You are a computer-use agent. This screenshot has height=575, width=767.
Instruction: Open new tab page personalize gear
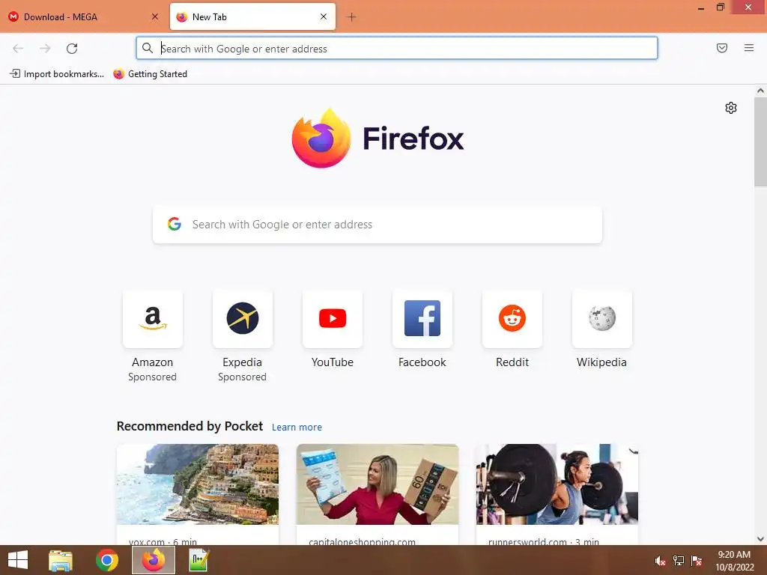pyautogui.click(x=731, y=108)
